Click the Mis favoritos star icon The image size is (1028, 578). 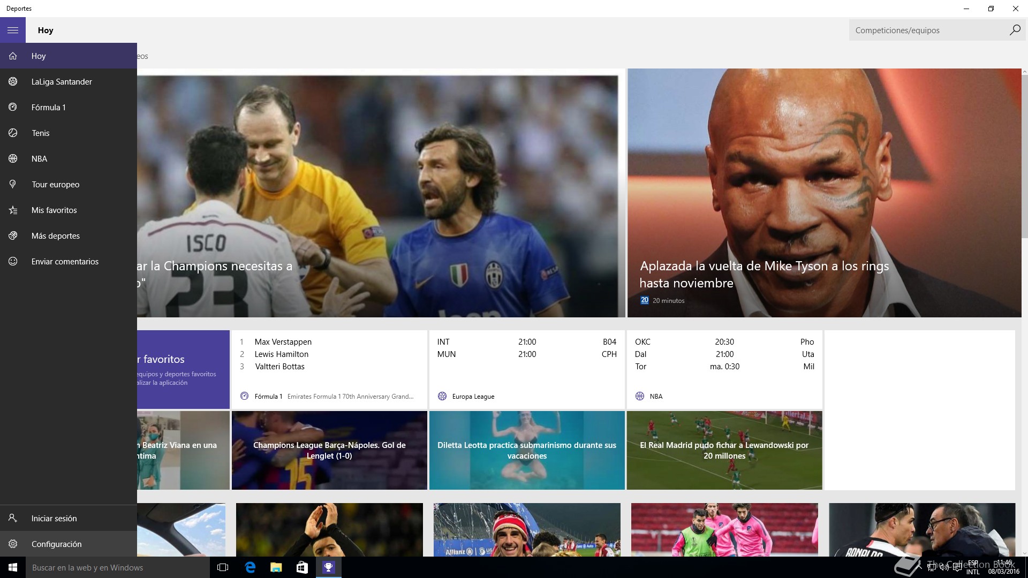coord(13,210)
